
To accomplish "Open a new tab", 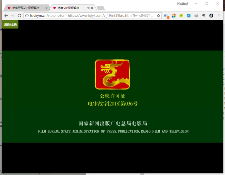I will pos(101,8).
